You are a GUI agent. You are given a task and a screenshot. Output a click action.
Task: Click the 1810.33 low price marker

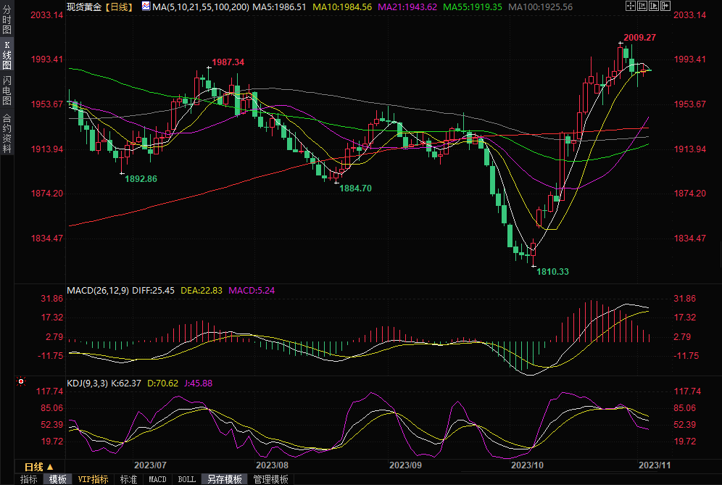coord(552,271)
